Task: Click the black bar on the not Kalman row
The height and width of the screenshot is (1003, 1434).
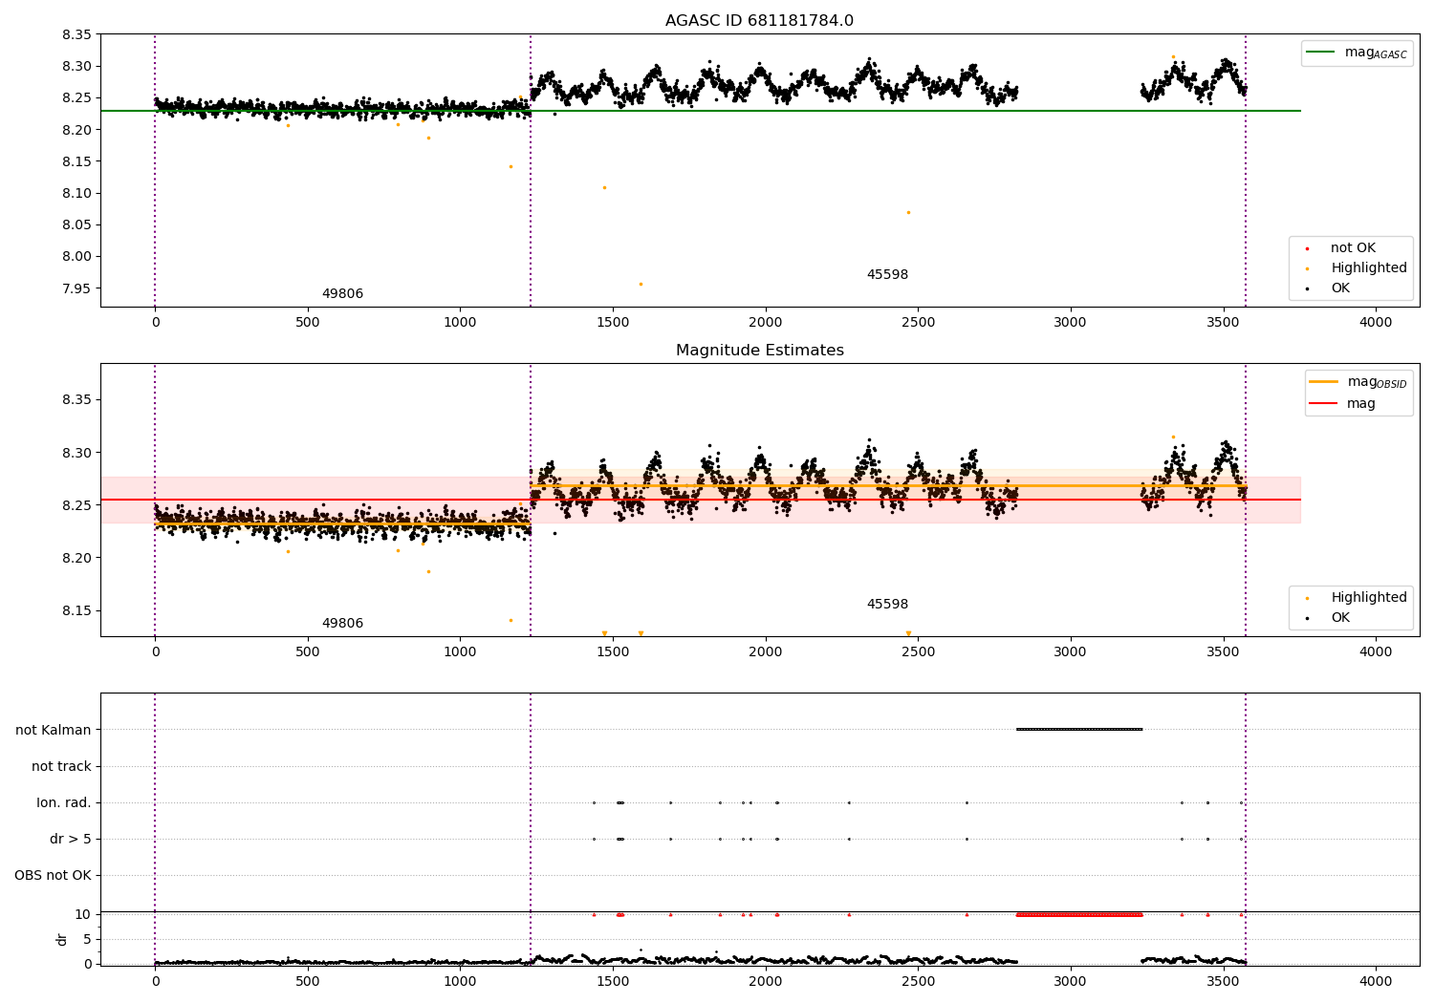Action: (1079, 730)
